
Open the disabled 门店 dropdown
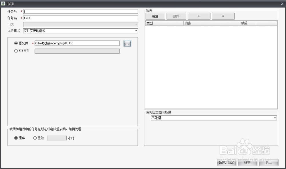click(80, 24)
